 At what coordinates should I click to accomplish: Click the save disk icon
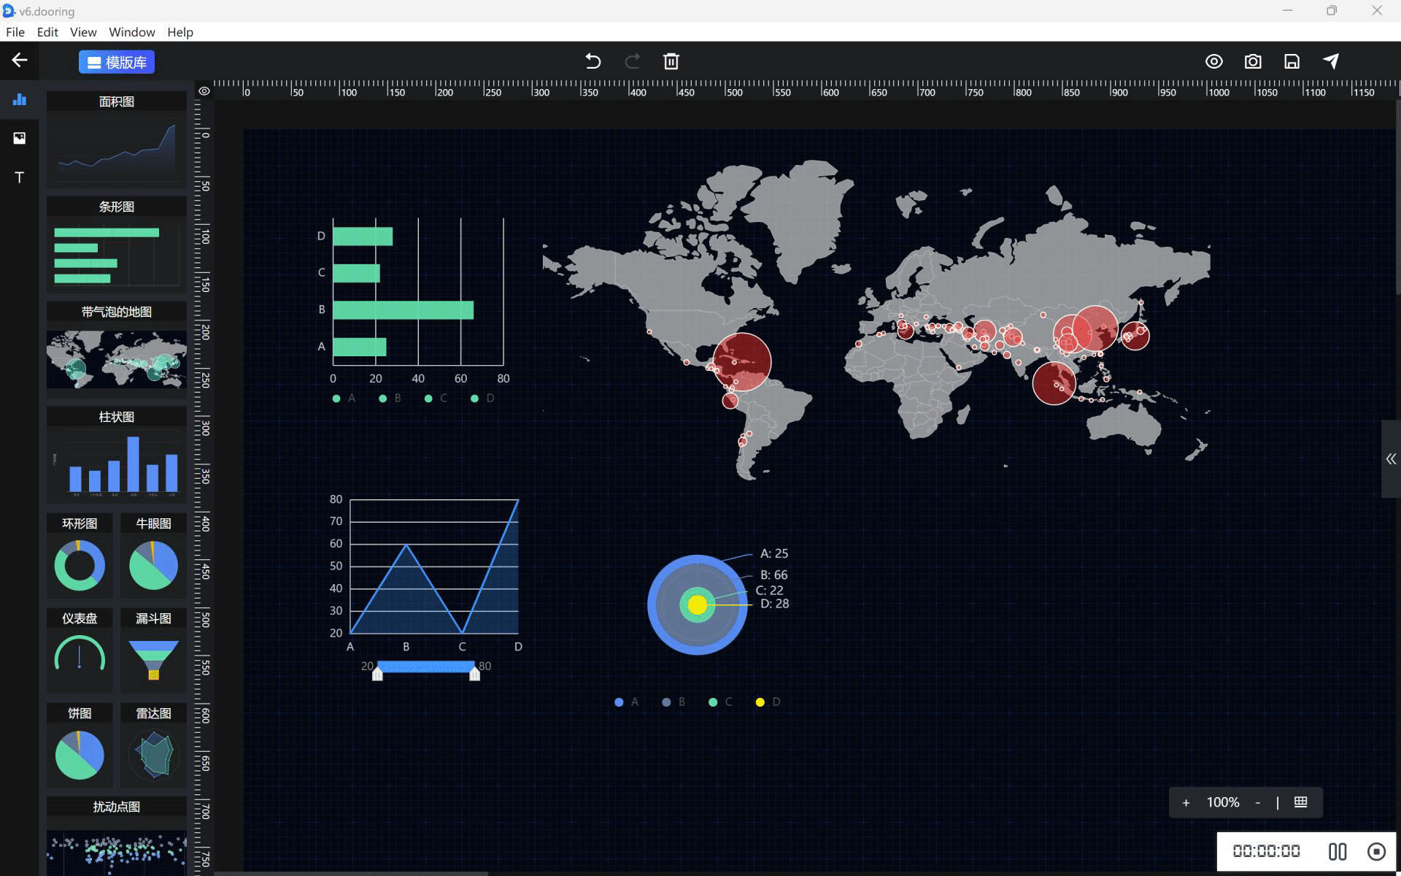pyautogui.click(x=1292, y=61)
